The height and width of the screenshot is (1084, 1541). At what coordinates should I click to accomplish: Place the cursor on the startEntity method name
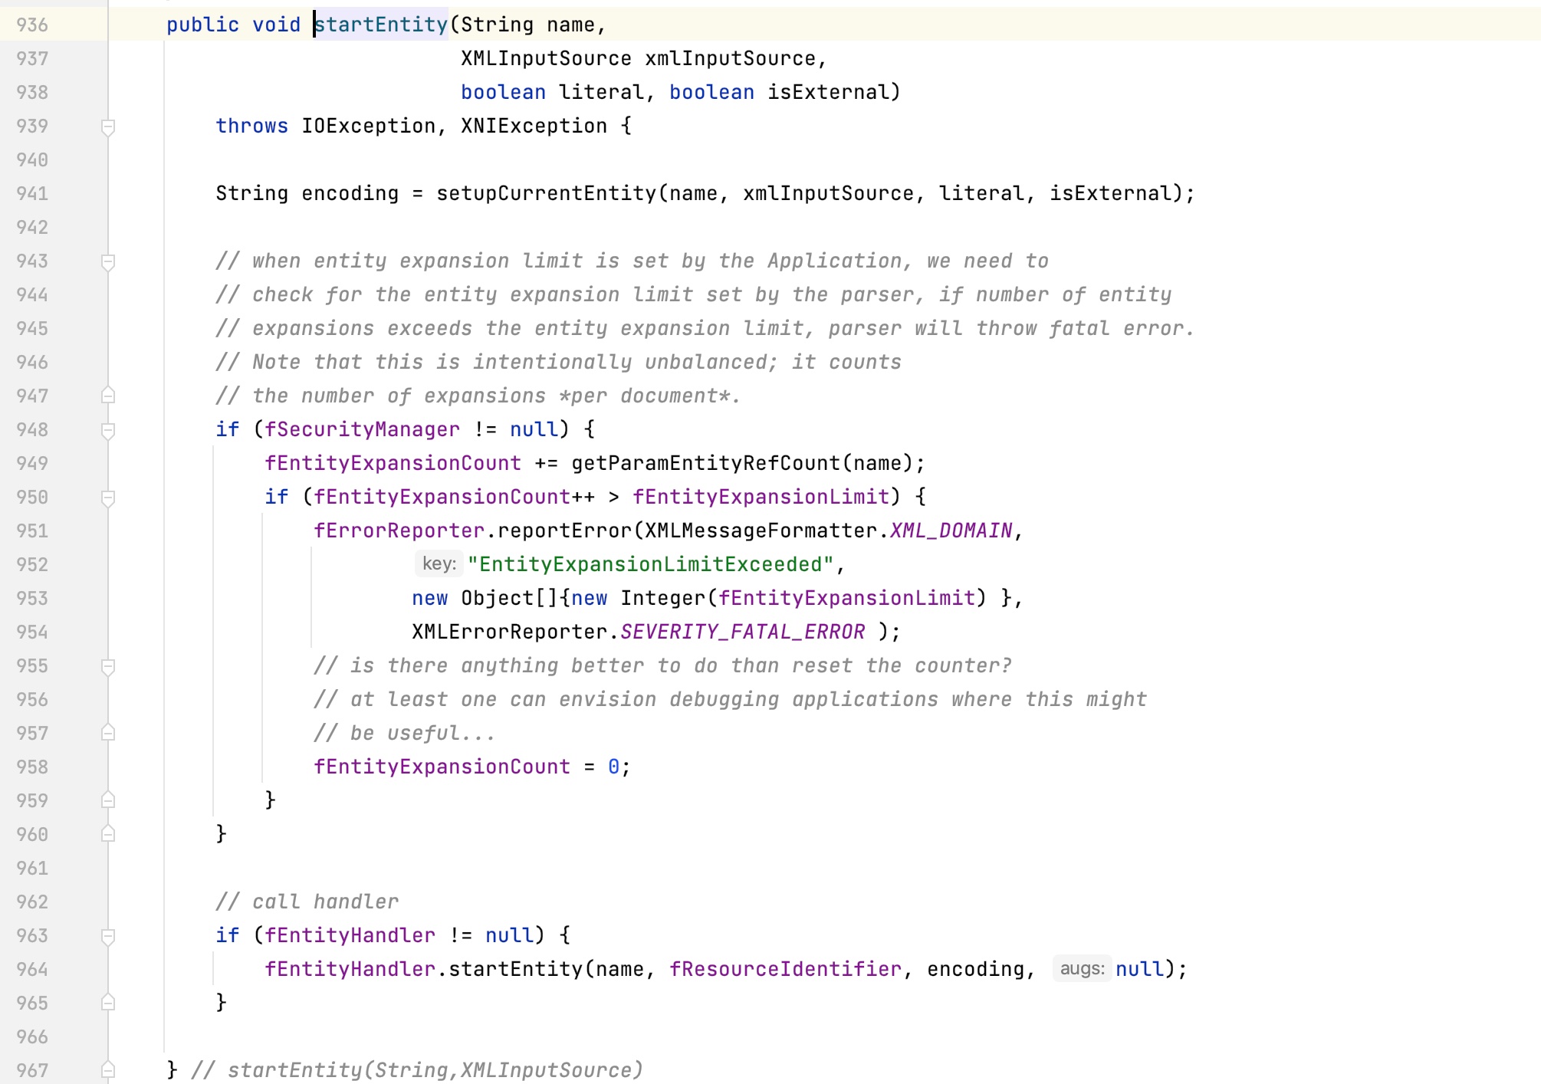[381, 25]
